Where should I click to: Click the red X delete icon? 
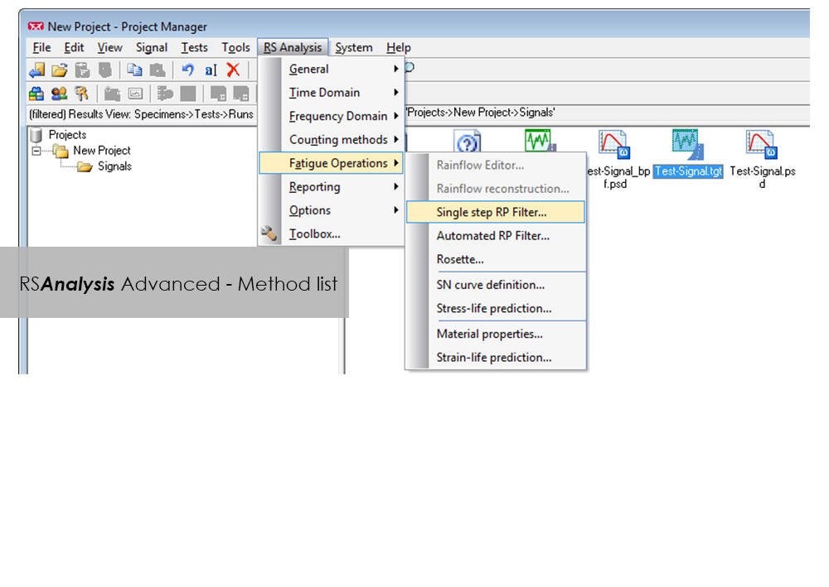point(233,70)
